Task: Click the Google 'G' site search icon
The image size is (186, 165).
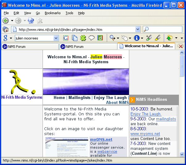Action: [66, 38]
